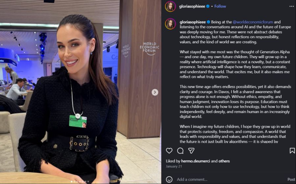Share the post via paper plane icon
The image size is (296, 184).
191,150
